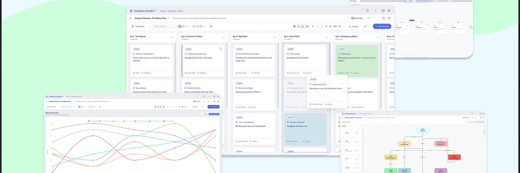This screenshot has width=520, height=173.
Task: Select Episode Compare toggle in tension arc window
Action: click(214, 114)
